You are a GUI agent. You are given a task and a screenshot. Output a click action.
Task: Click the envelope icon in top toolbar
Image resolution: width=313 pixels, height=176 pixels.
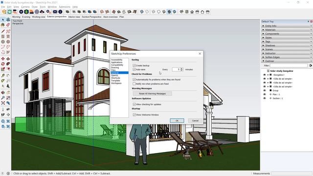(x=55, y=12)
